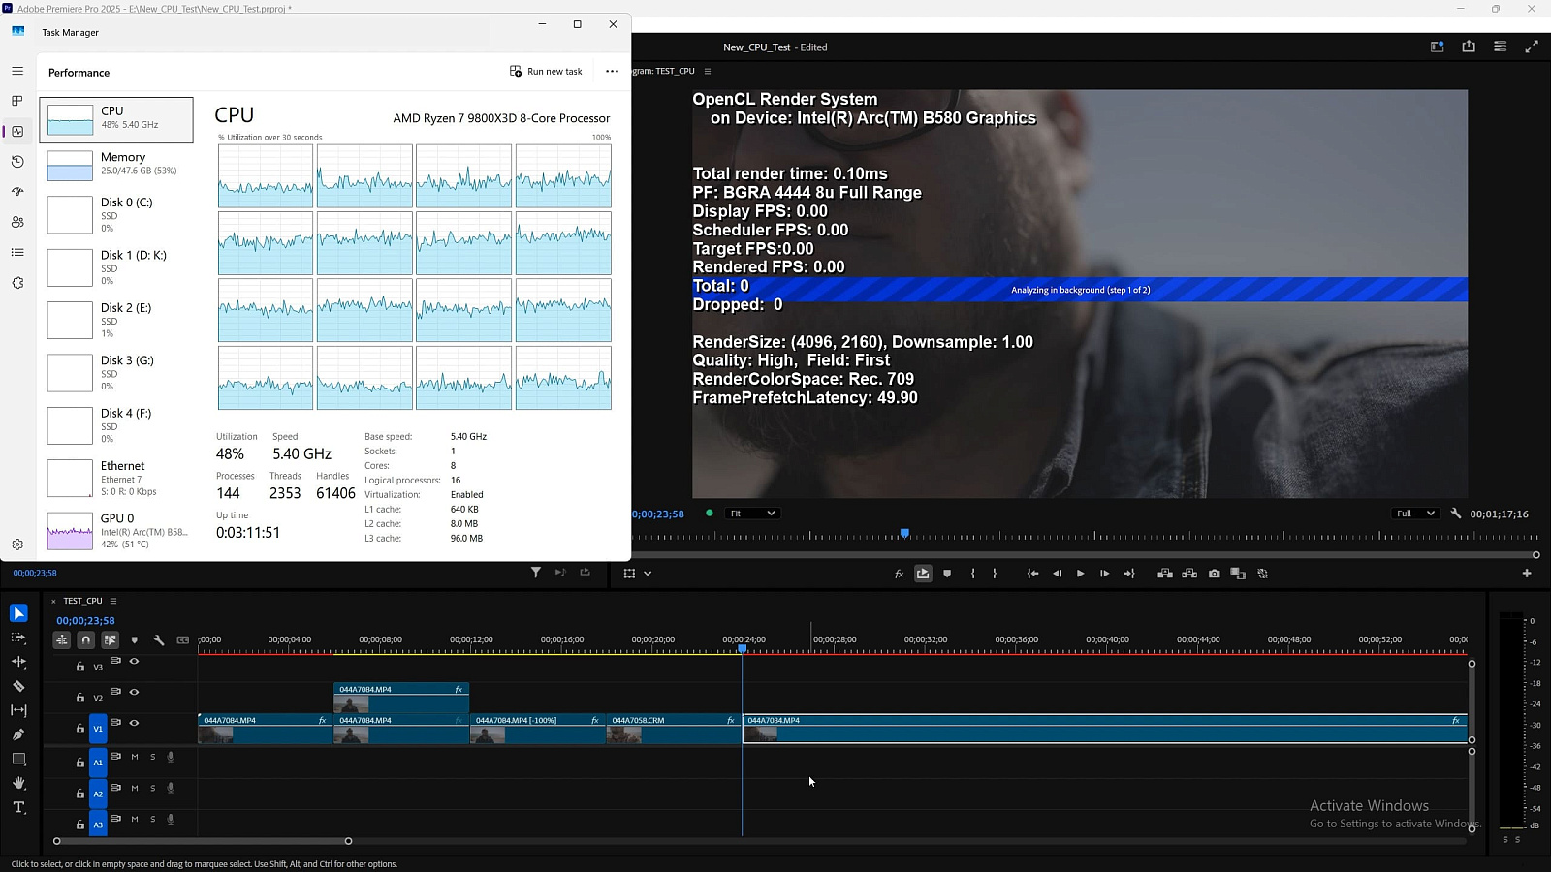Click Play-Stop toggle in Program monitor
Viewport: 1551px width, 872px height.
point(1080,574)
